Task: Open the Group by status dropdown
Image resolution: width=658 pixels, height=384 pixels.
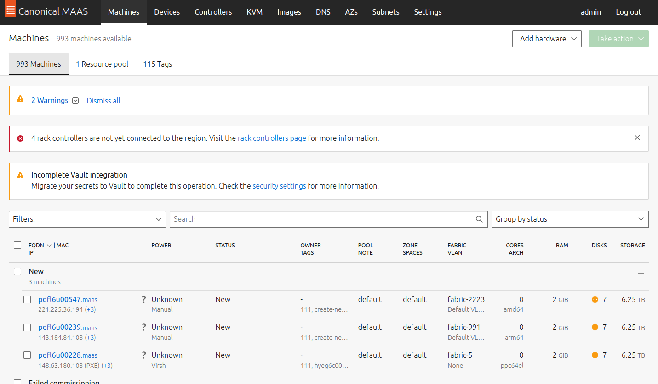Action: pos(570,219)
